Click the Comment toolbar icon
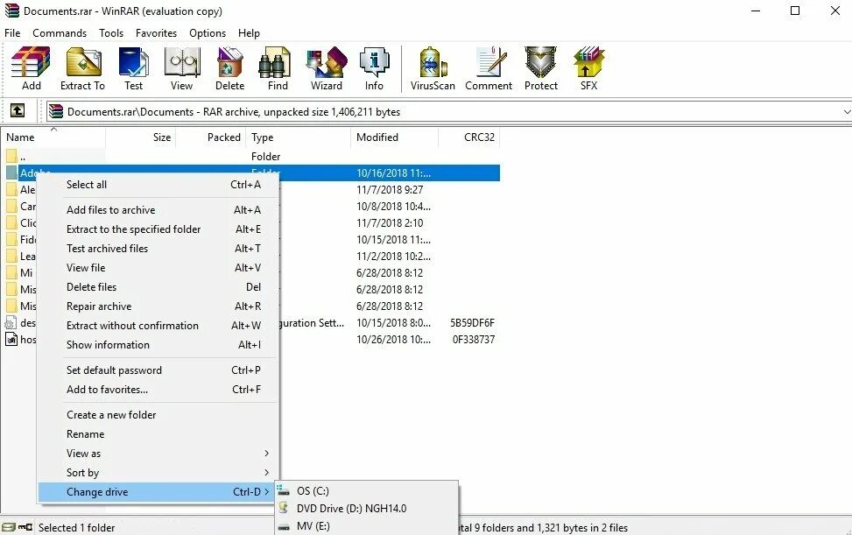Viewport: 852px width, 535px height. point(489,68)
